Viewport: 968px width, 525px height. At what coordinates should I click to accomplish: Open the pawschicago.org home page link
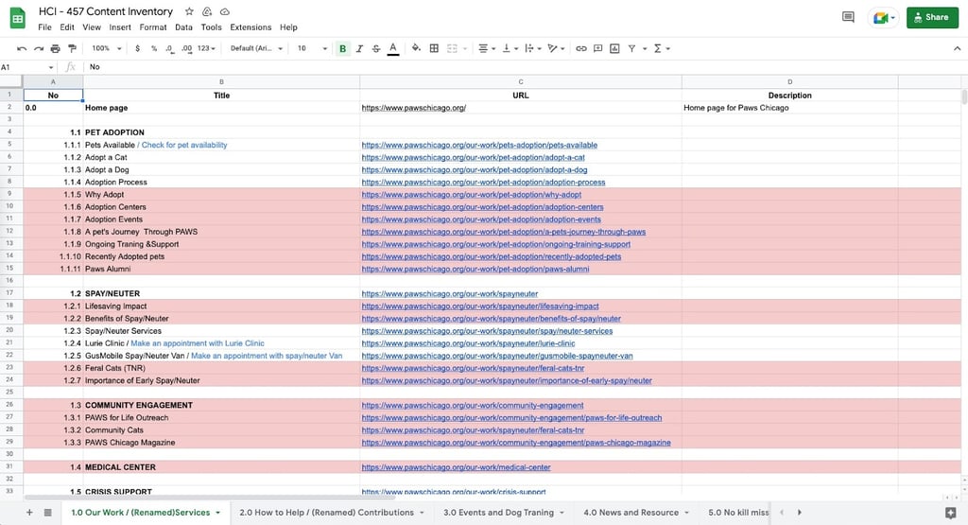click(x=414, y=108)
